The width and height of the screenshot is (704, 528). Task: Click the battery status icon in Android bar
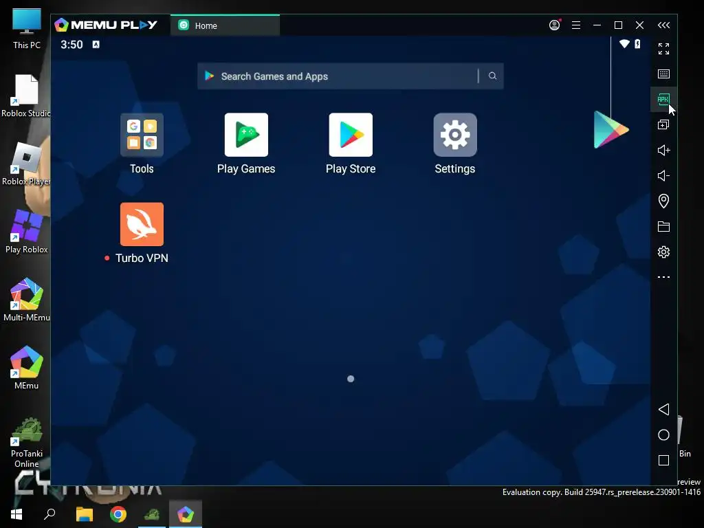(637, 44)
